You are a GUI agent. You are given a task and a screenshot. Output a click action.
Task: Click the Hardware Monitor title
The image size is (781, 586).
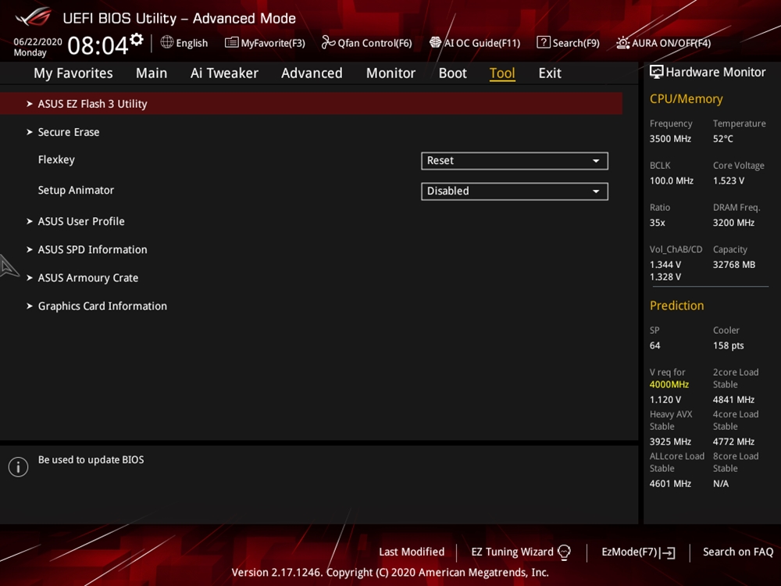[x=715, y=72]
